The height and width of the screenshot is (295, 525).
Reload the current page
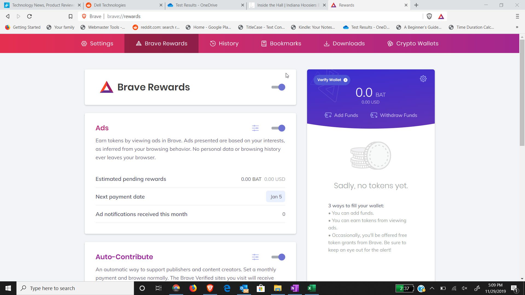point(30,16)
